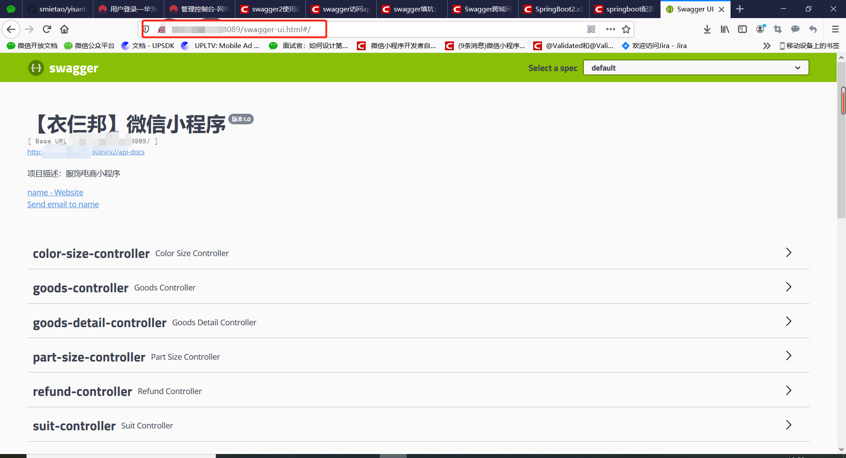The width and height of the screenshot is (846, 458).
Task: Show more bookmarks with double chevron
Action: pyautogui.click(x=767, y=46)
